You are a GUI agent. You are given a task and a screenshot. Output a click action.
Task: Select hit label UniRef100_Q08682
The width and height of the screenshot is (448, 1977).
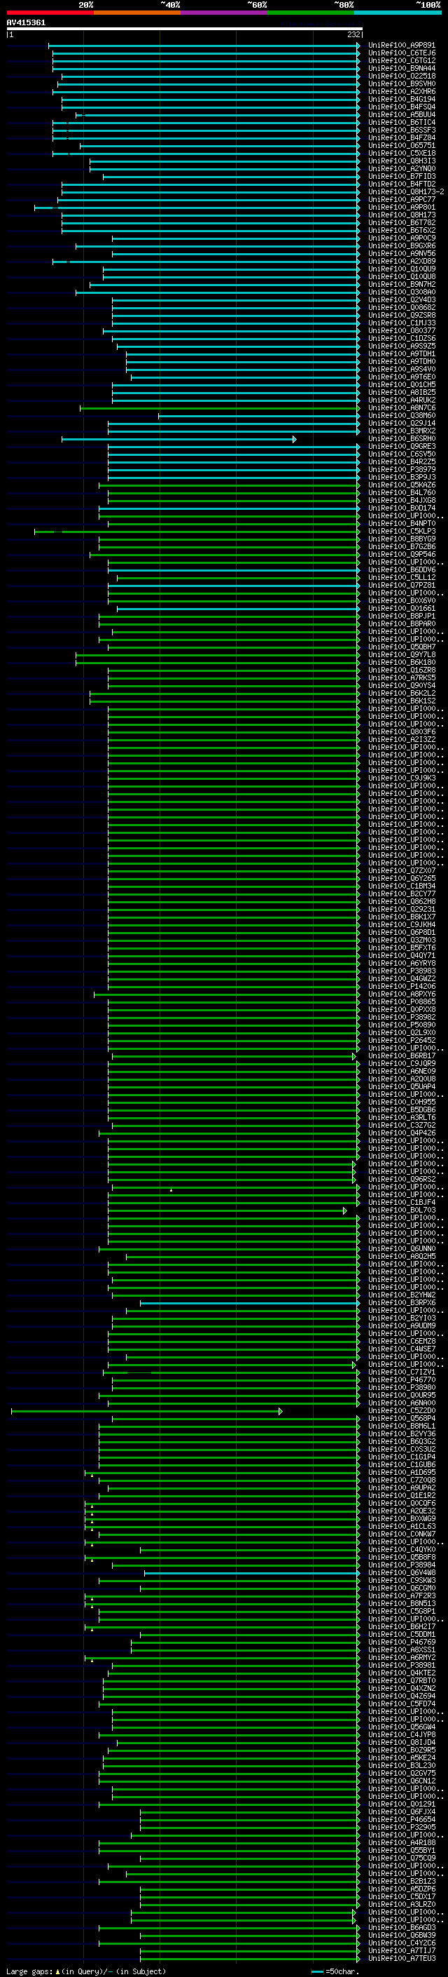401,307
